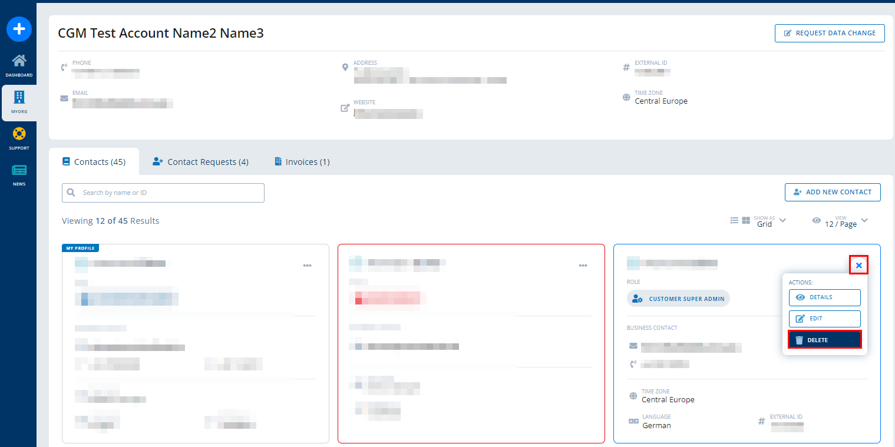
Task: Open actions menu on red-bordered card
Action: 583,266
